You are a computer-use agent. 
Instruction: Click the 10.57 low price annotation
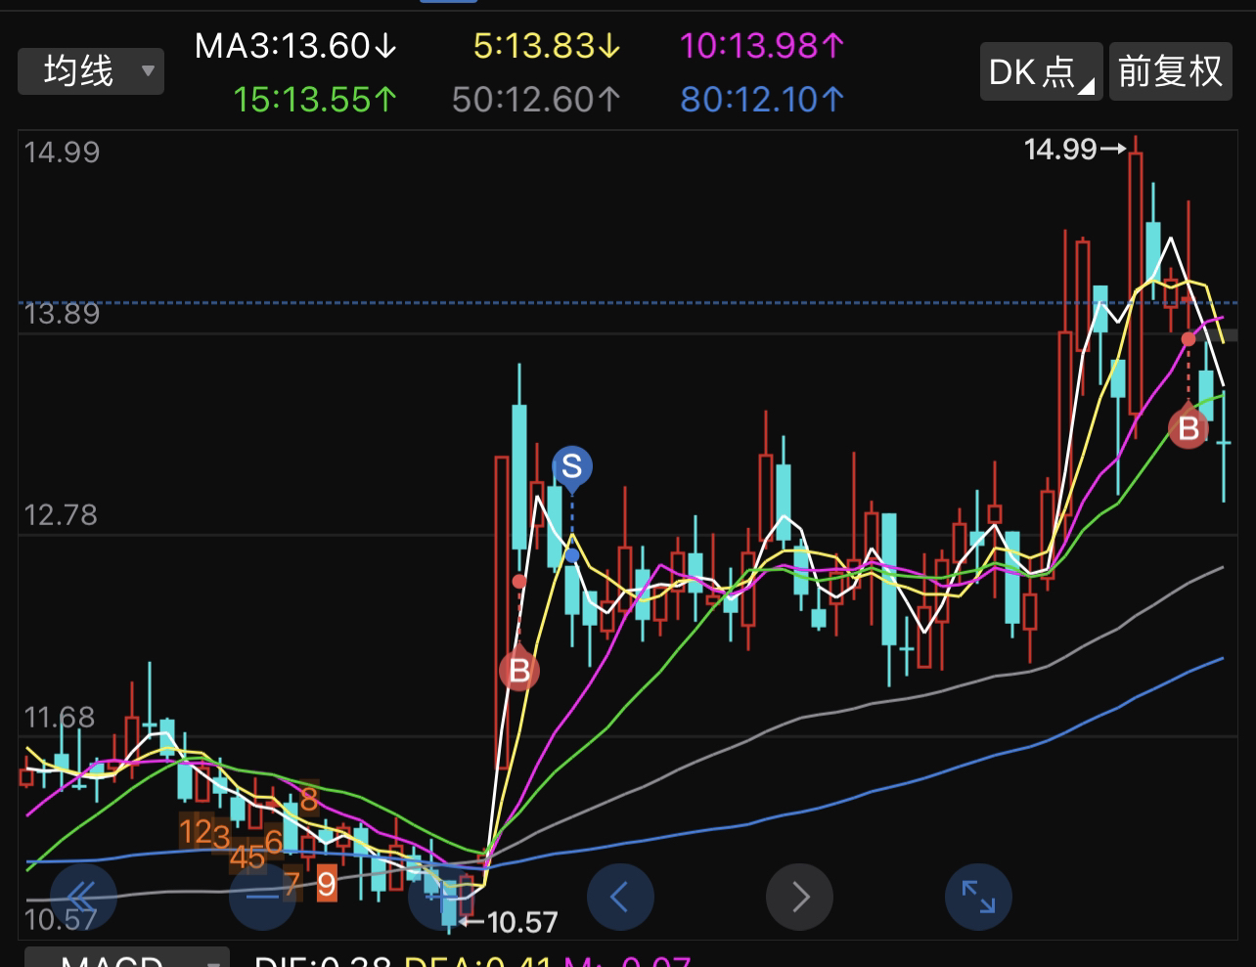tap(509, 921)
